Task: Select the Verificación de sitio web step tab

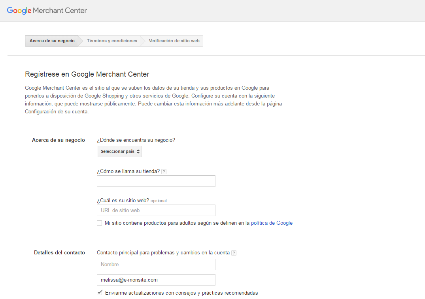Action: coord(174,41)
